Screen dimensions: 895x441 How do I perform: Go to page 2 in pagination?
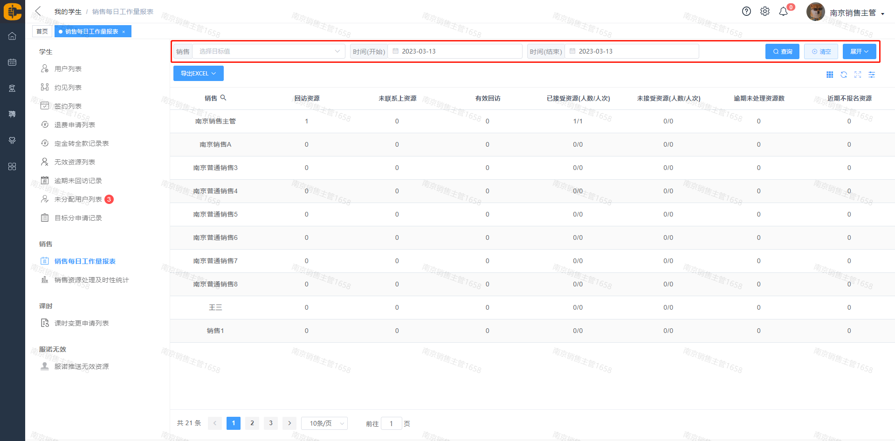[252, 423]
